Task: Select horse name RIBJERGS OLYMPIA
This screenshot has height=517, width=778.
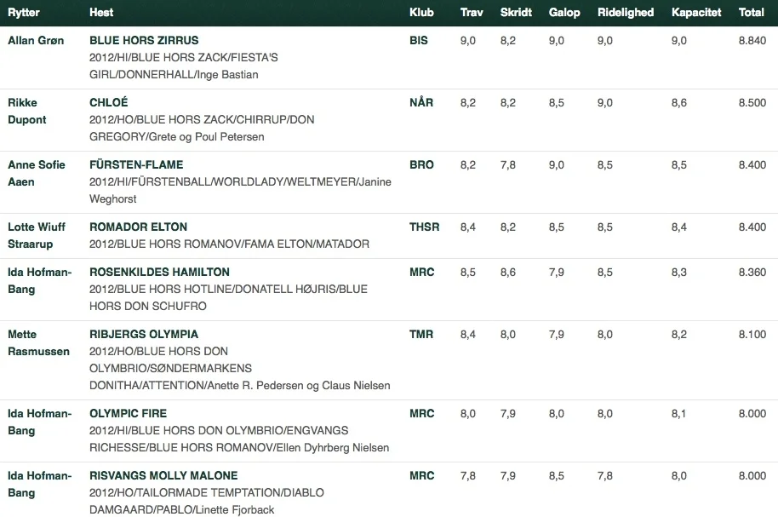Action: click(144, 334)
